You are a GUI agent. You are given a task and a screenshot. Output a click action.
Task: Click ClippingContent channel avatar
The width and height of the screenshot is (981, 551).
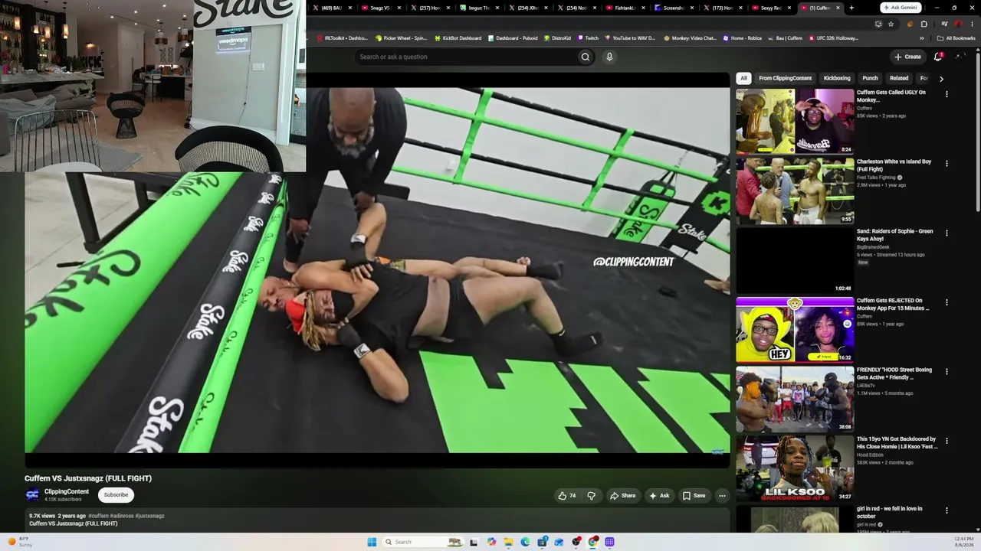click(x=32, y=495)
